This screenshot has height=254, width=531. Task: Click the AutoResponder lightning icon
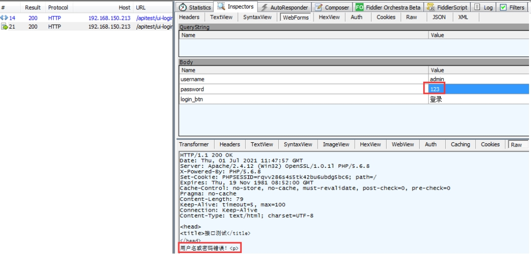[x=265, y=7]
